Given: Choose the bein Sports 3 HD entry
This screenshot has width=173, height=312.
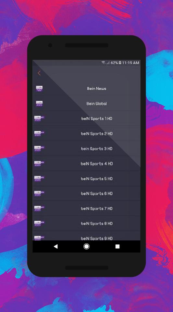Looking at the screenshot, I should pyautogui.click(x=86, y=149).
